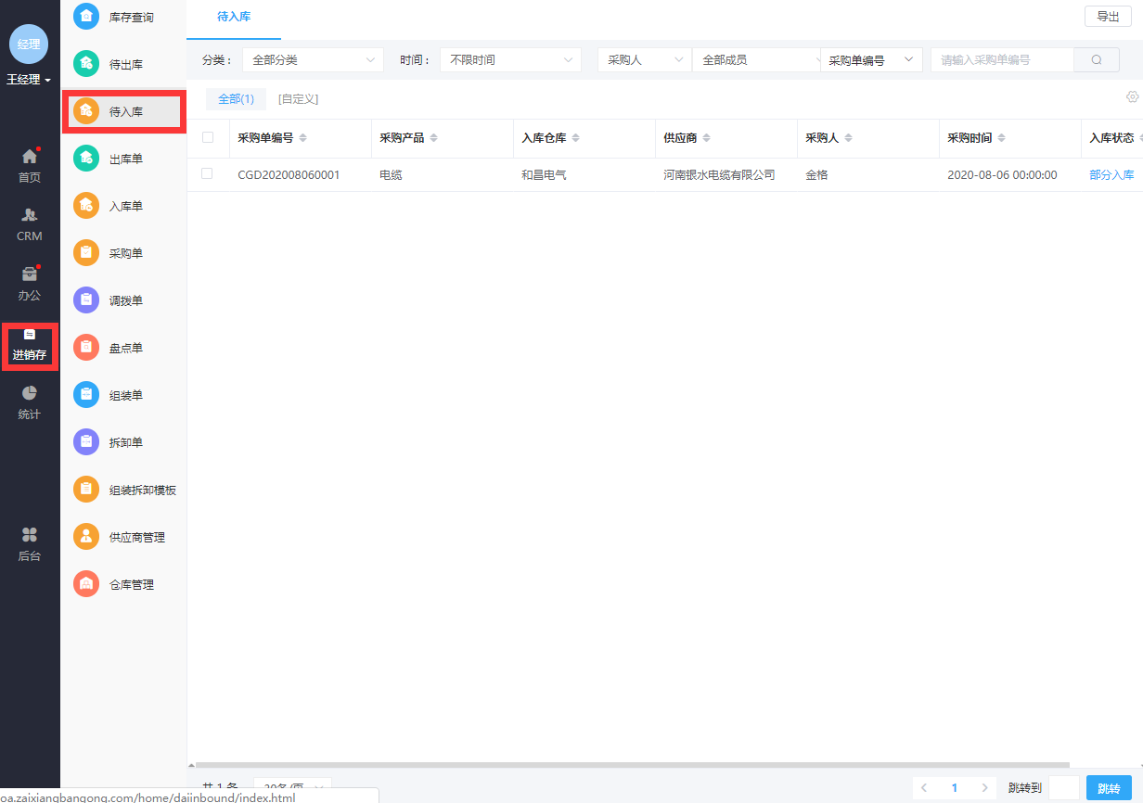Select the 全部(1) tab
Image resolution: width=1143 pixels, height=803 pixels.
(236, 98)
